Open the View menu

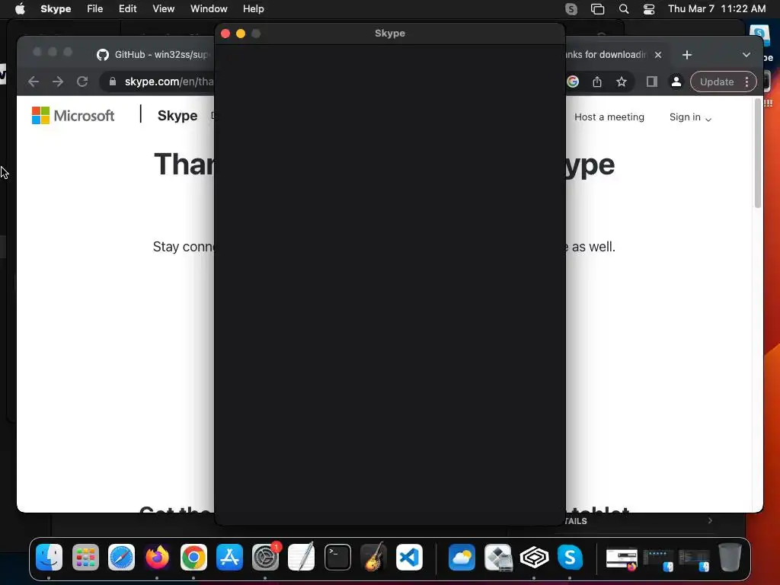pyautogui.click(x=163, y=8)
